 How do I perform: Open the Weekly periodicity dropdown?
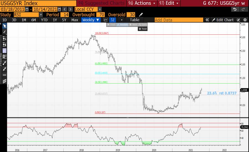pyautogui.click(x=91, y=20)
